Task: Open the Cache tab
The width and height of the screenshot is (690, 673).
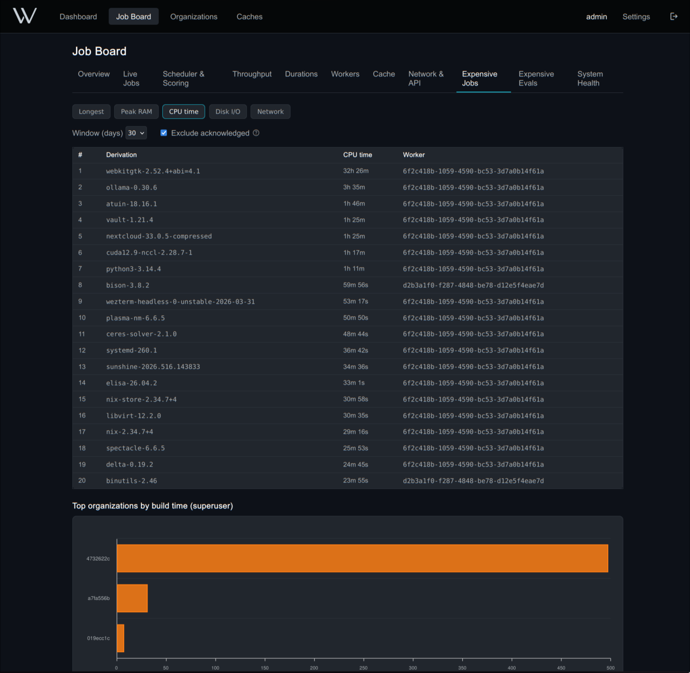Action: pos(384,74)
